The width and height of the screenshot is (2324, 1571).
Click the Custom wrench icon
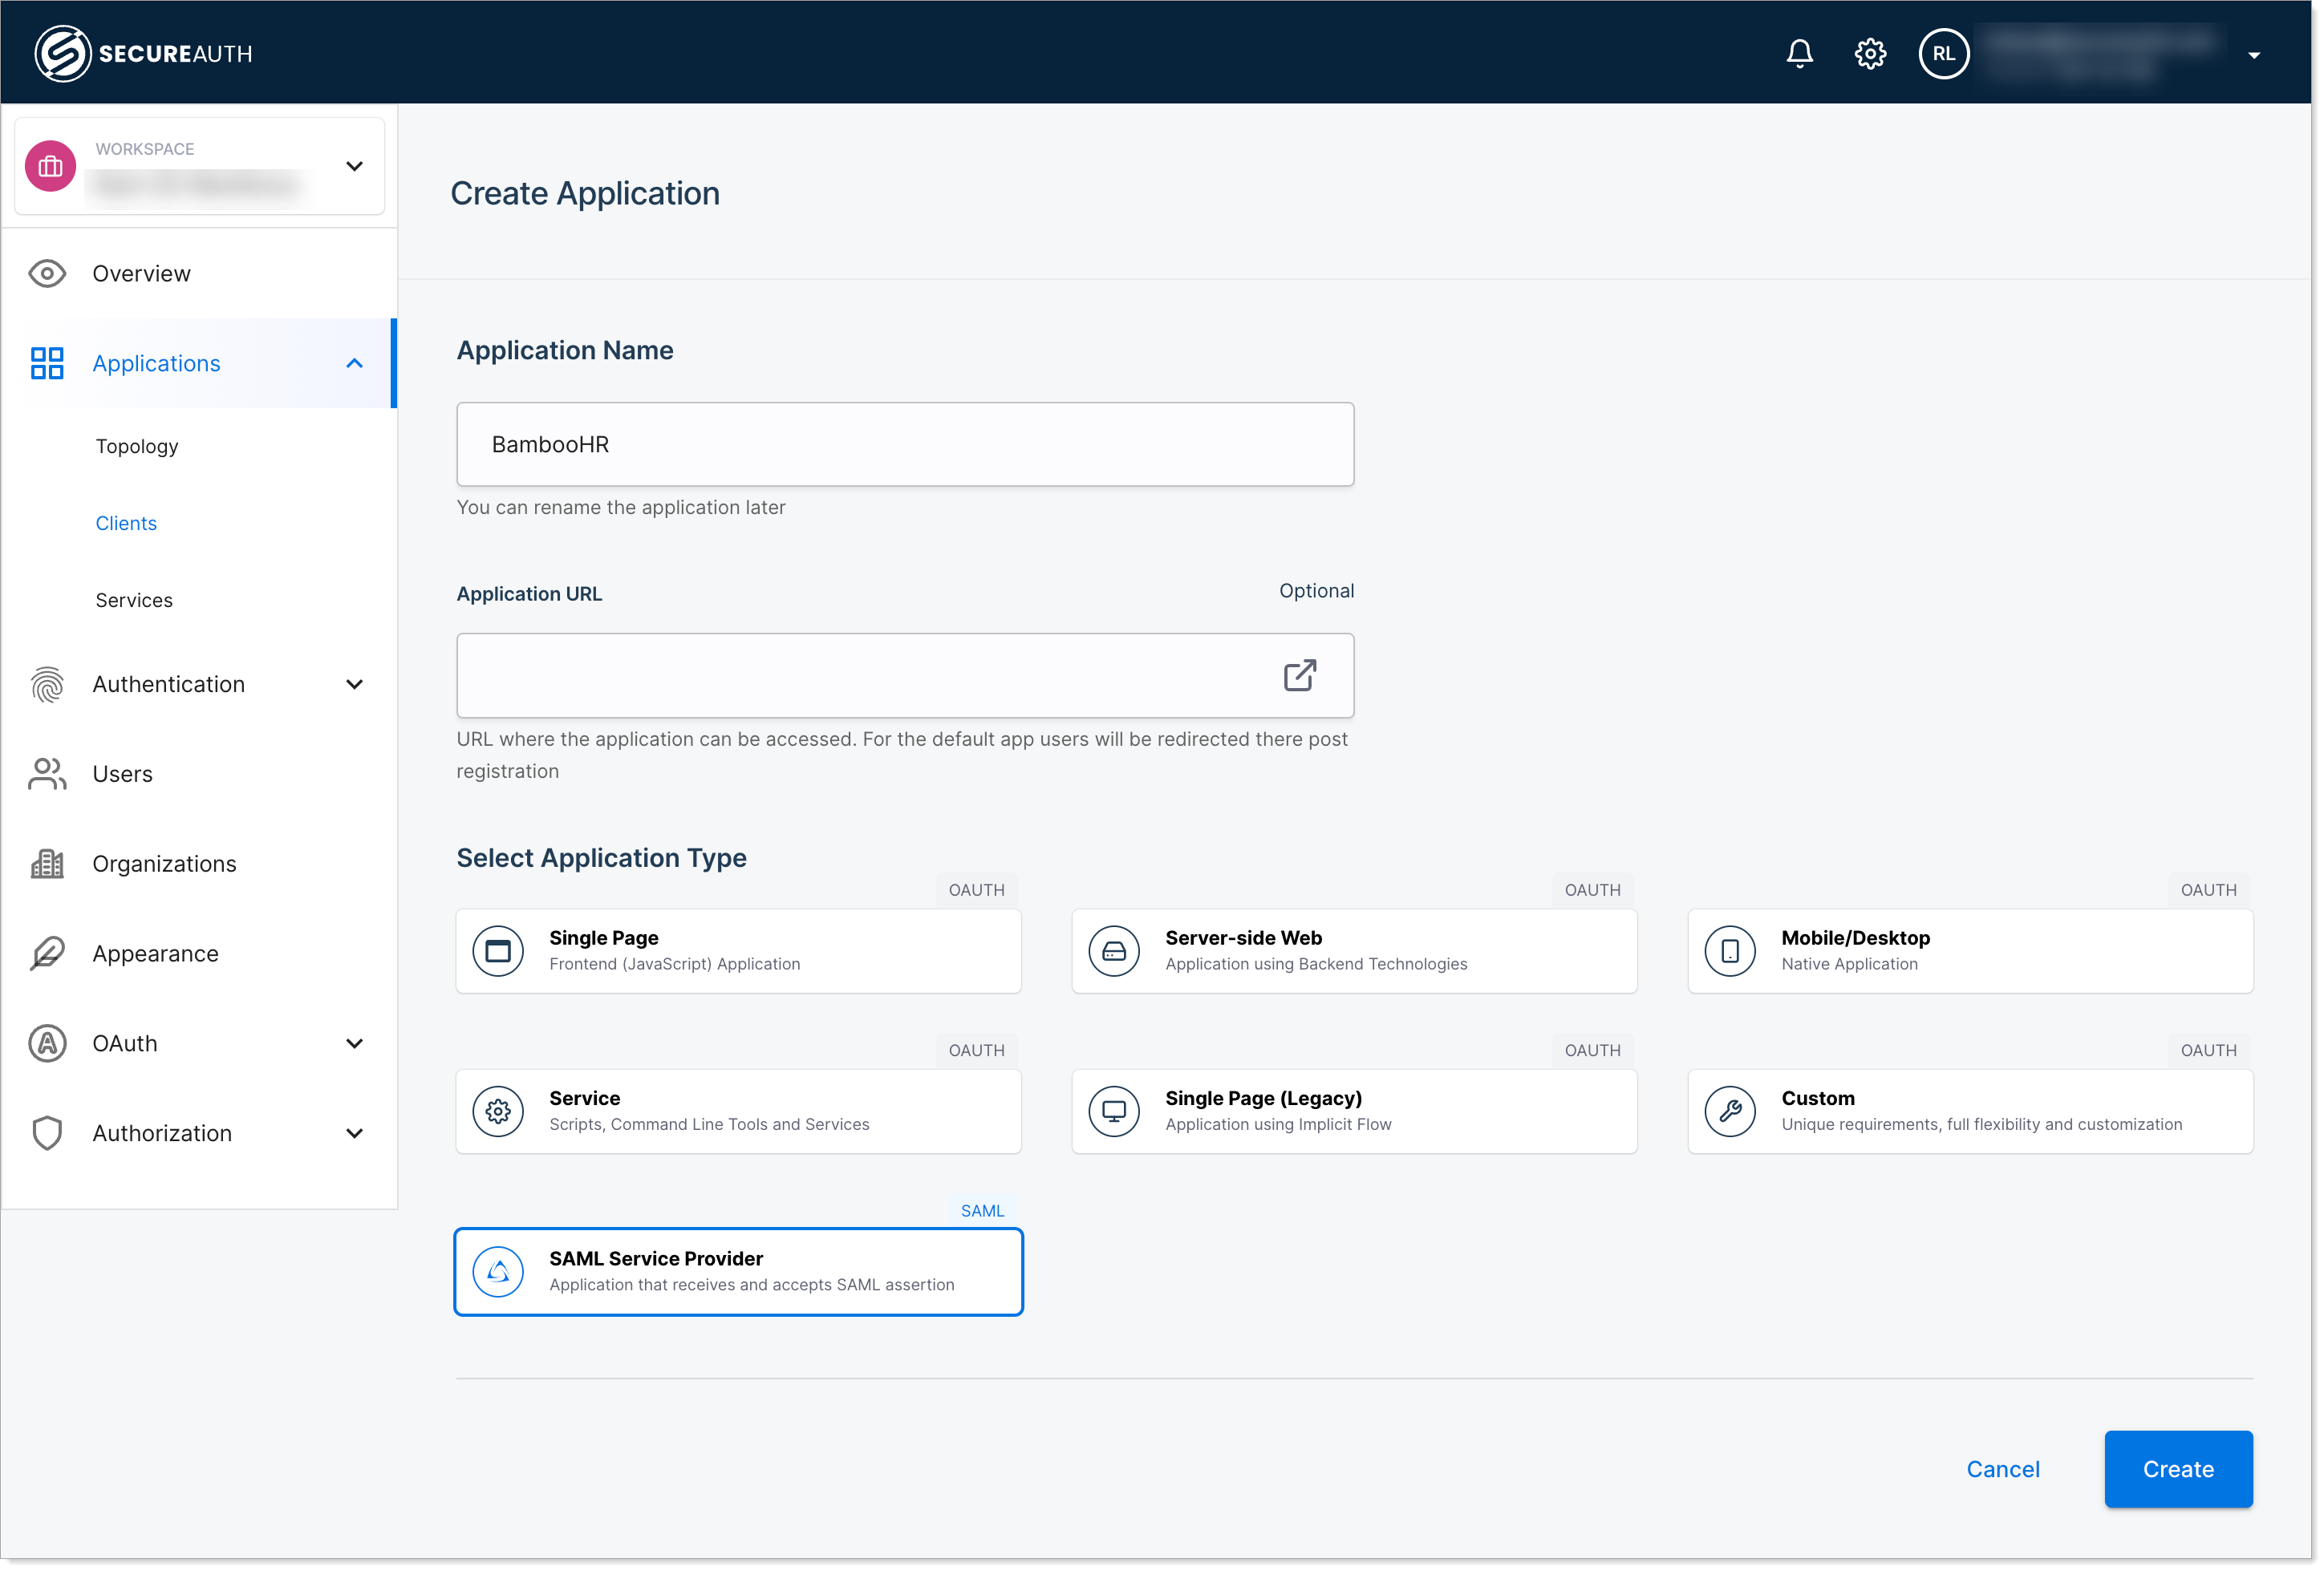point(1730,1111)
